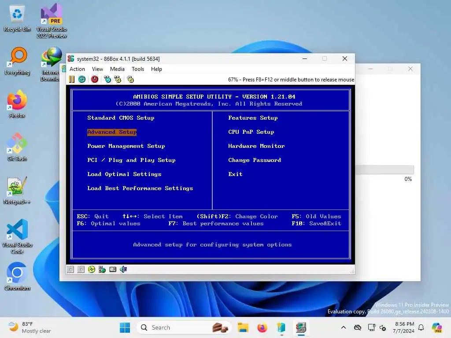This screenshot has width=451, height=338.
Task: Click the gray hard disk status icon
Action: pos(113,269)
